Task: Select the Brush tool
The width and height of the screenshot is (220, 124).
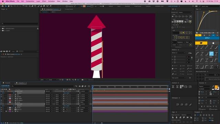Action: [38, 6]
